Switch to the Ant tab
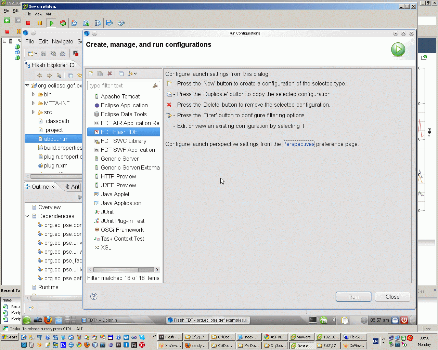Screen dimensions: 438x350 coord(72,187)
